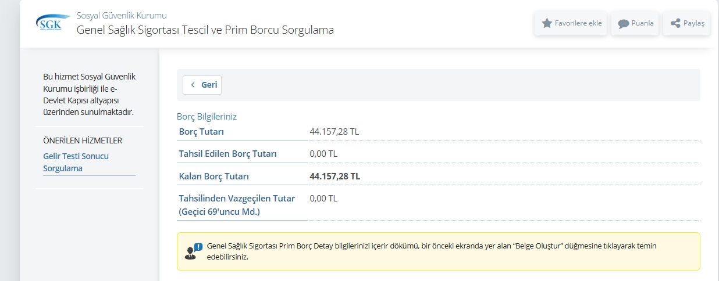Click the share icon next to Paylaş
This screenshot has height=281, width=719.
click(675, 23)
